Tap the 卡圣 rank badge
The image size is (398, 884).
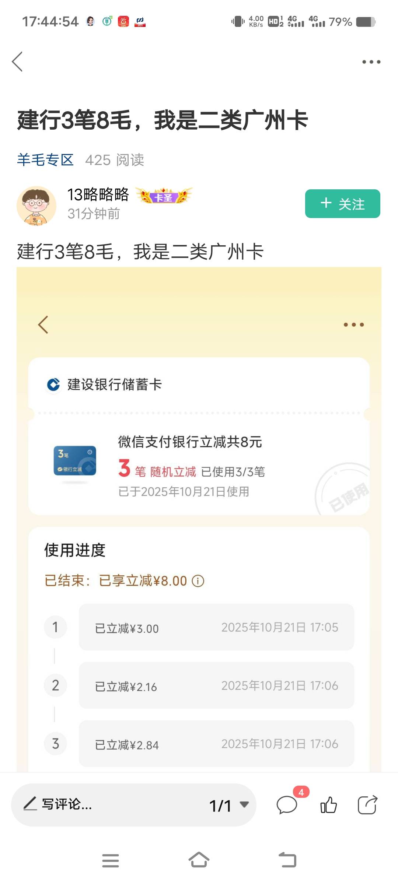click(x=164, y=196)
